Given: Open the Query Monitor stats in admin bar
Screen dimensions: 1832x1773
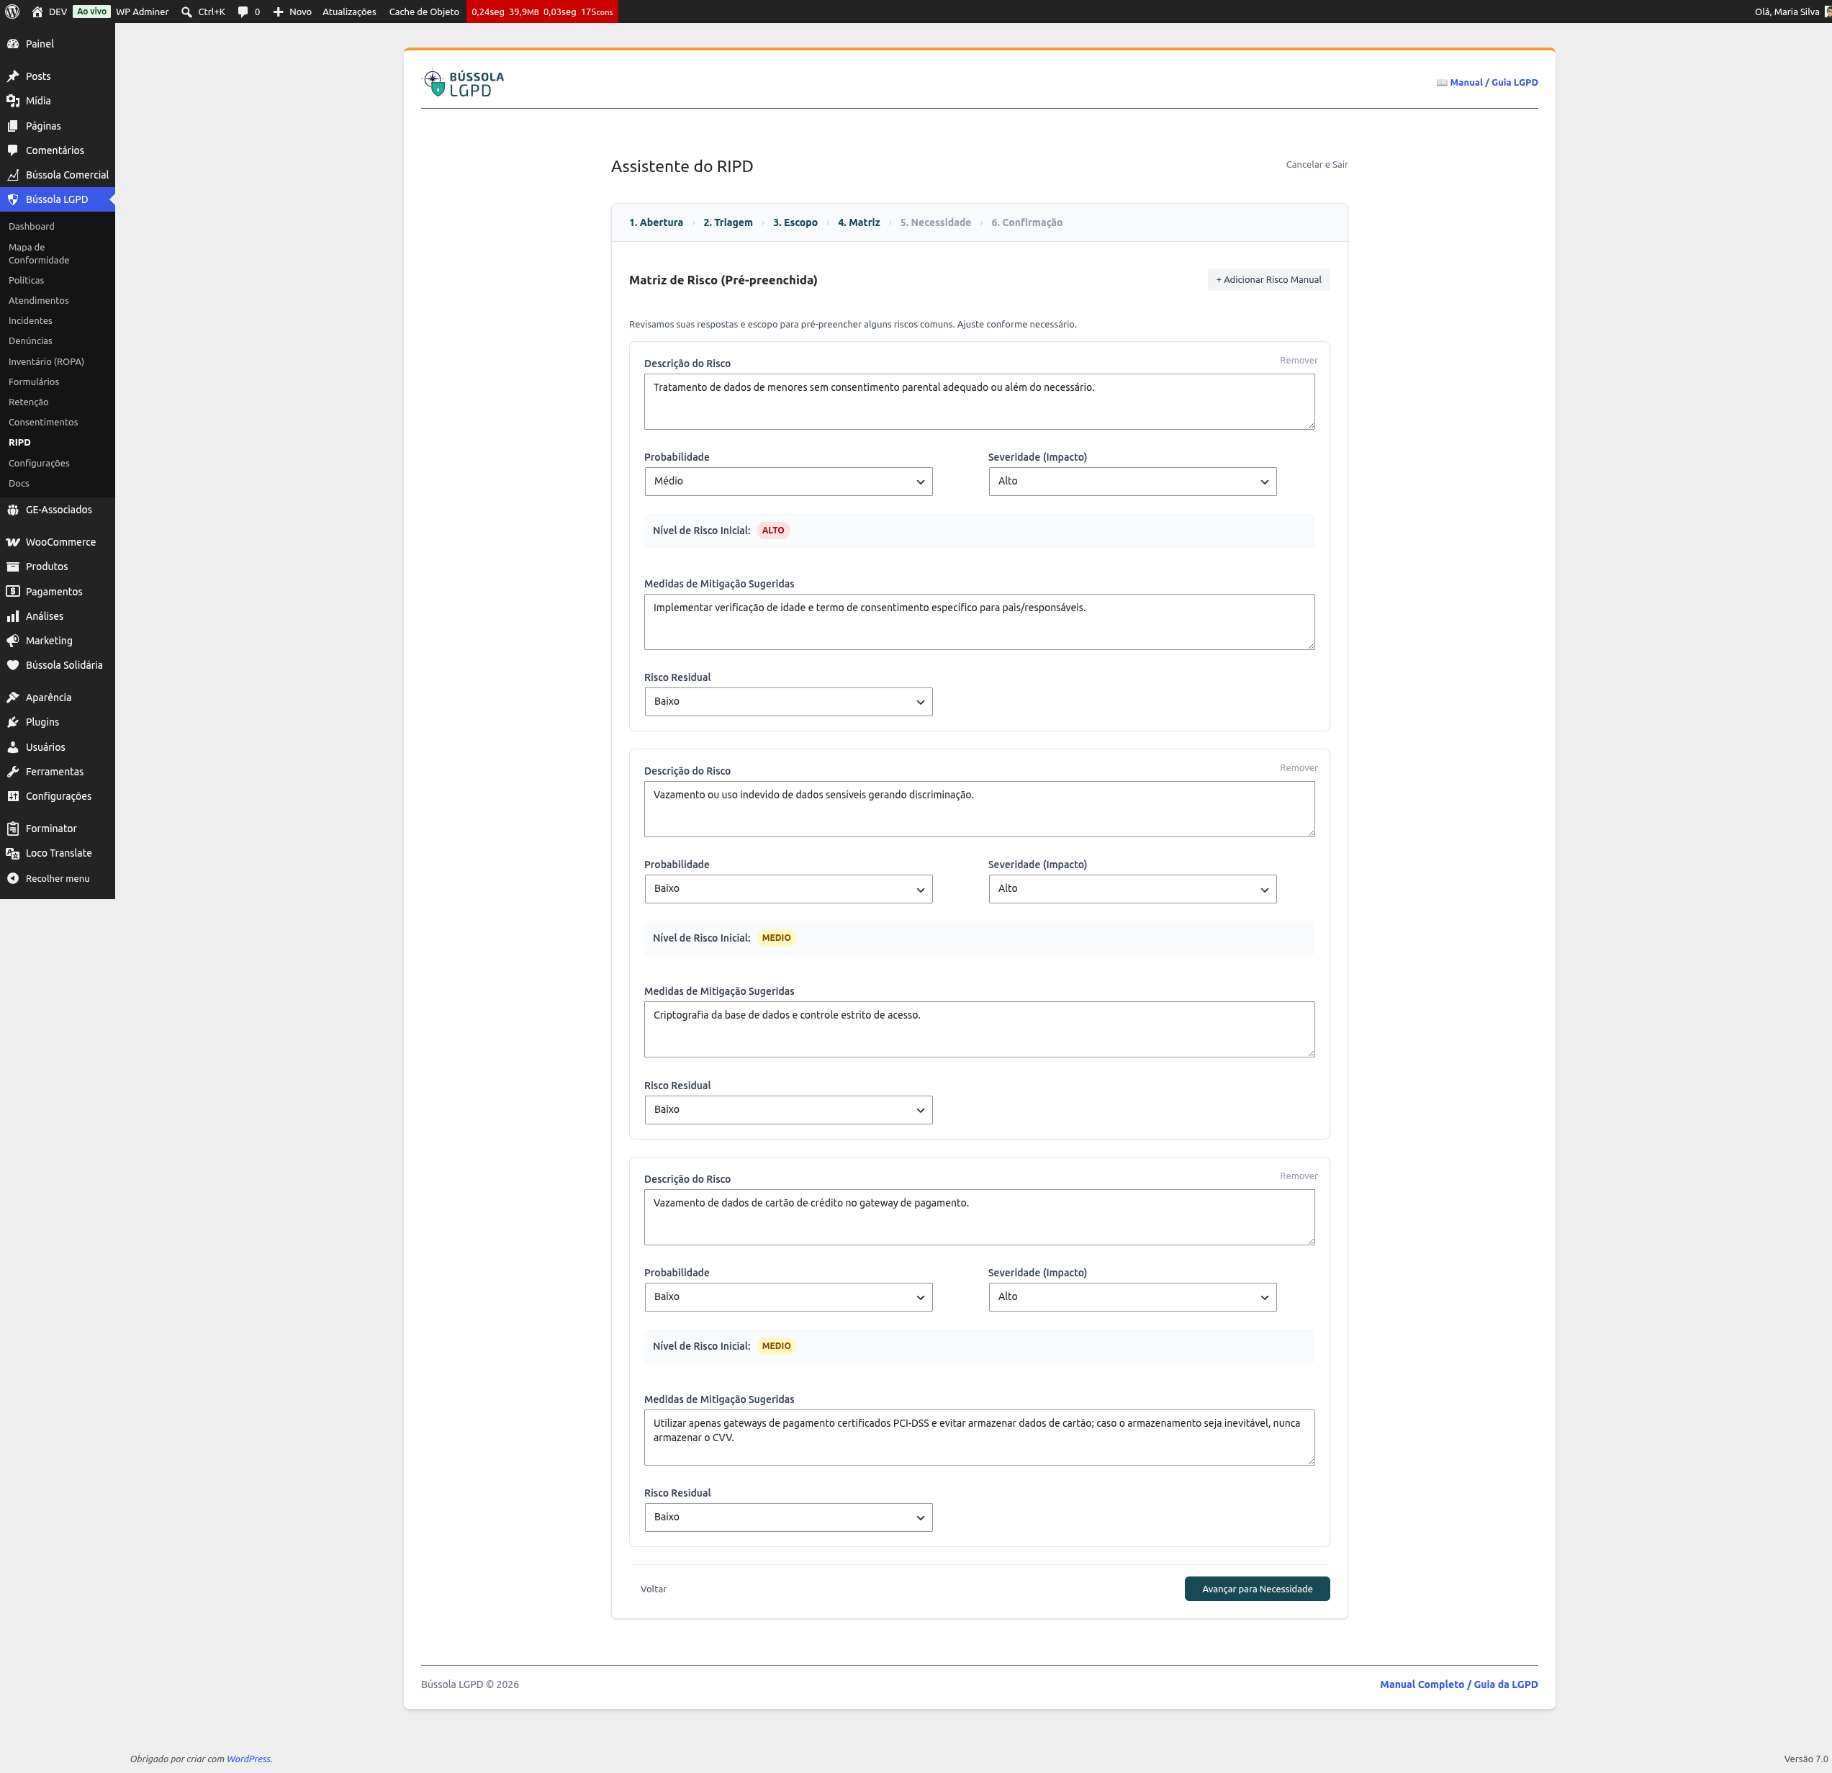Looking at the screenshot, I should [542, 12].
